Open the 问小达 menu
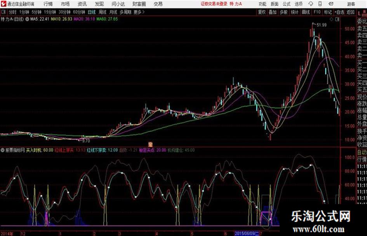This screenshot has width=367, height=236. point(118,4)
